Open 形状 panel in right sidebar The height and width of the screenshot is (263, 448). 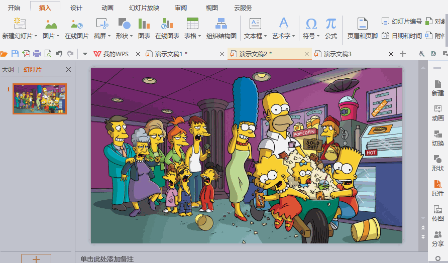click(x=437, y=164)
